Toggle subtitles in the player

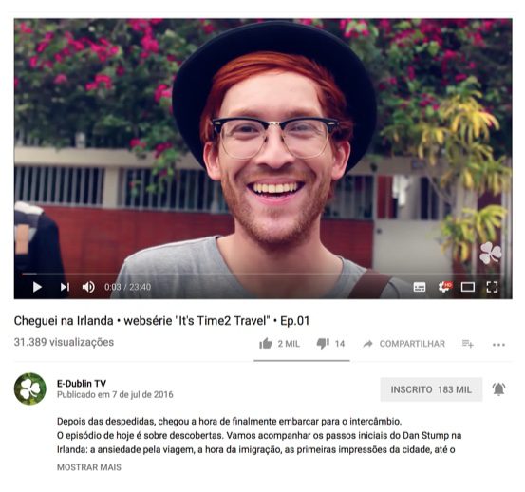pos(420,287)
